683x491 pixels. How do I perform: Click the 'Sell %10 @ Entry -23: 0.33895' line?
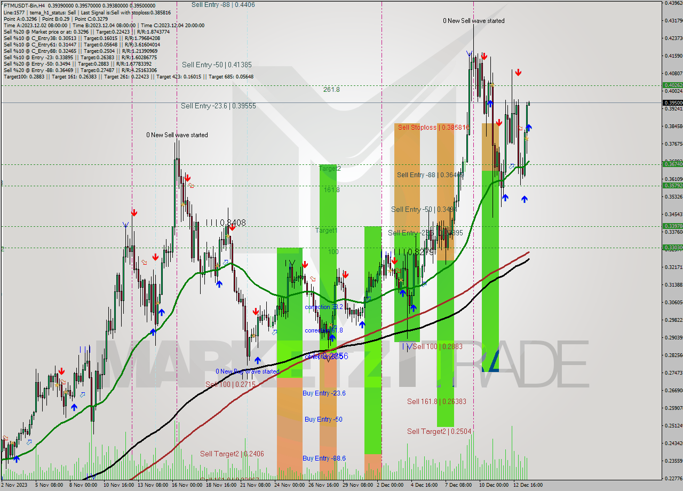80,57
